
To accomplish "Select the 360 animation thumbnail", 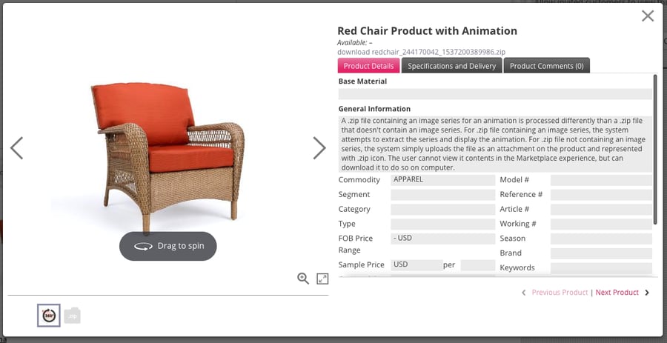I will [x=49, y=316].
